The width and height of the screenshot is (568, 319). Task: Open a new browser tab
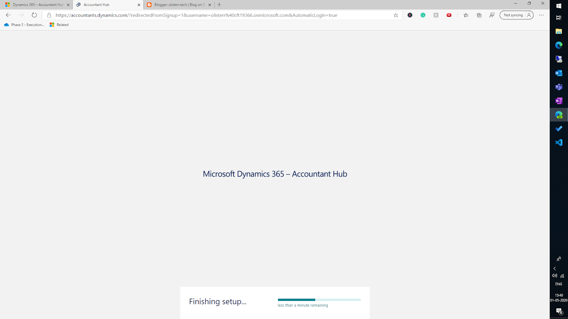pos(219,5)
